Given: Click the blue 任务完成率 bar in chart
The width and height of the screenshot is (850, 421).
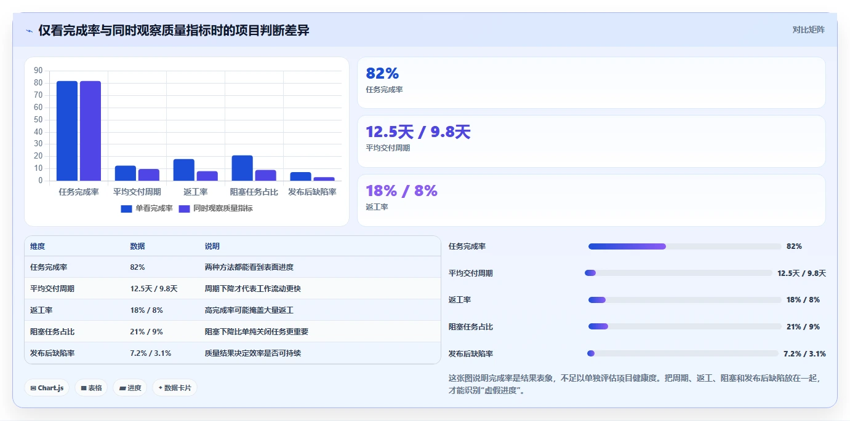Looking at the screenshot, I should [x=67, y=131].
